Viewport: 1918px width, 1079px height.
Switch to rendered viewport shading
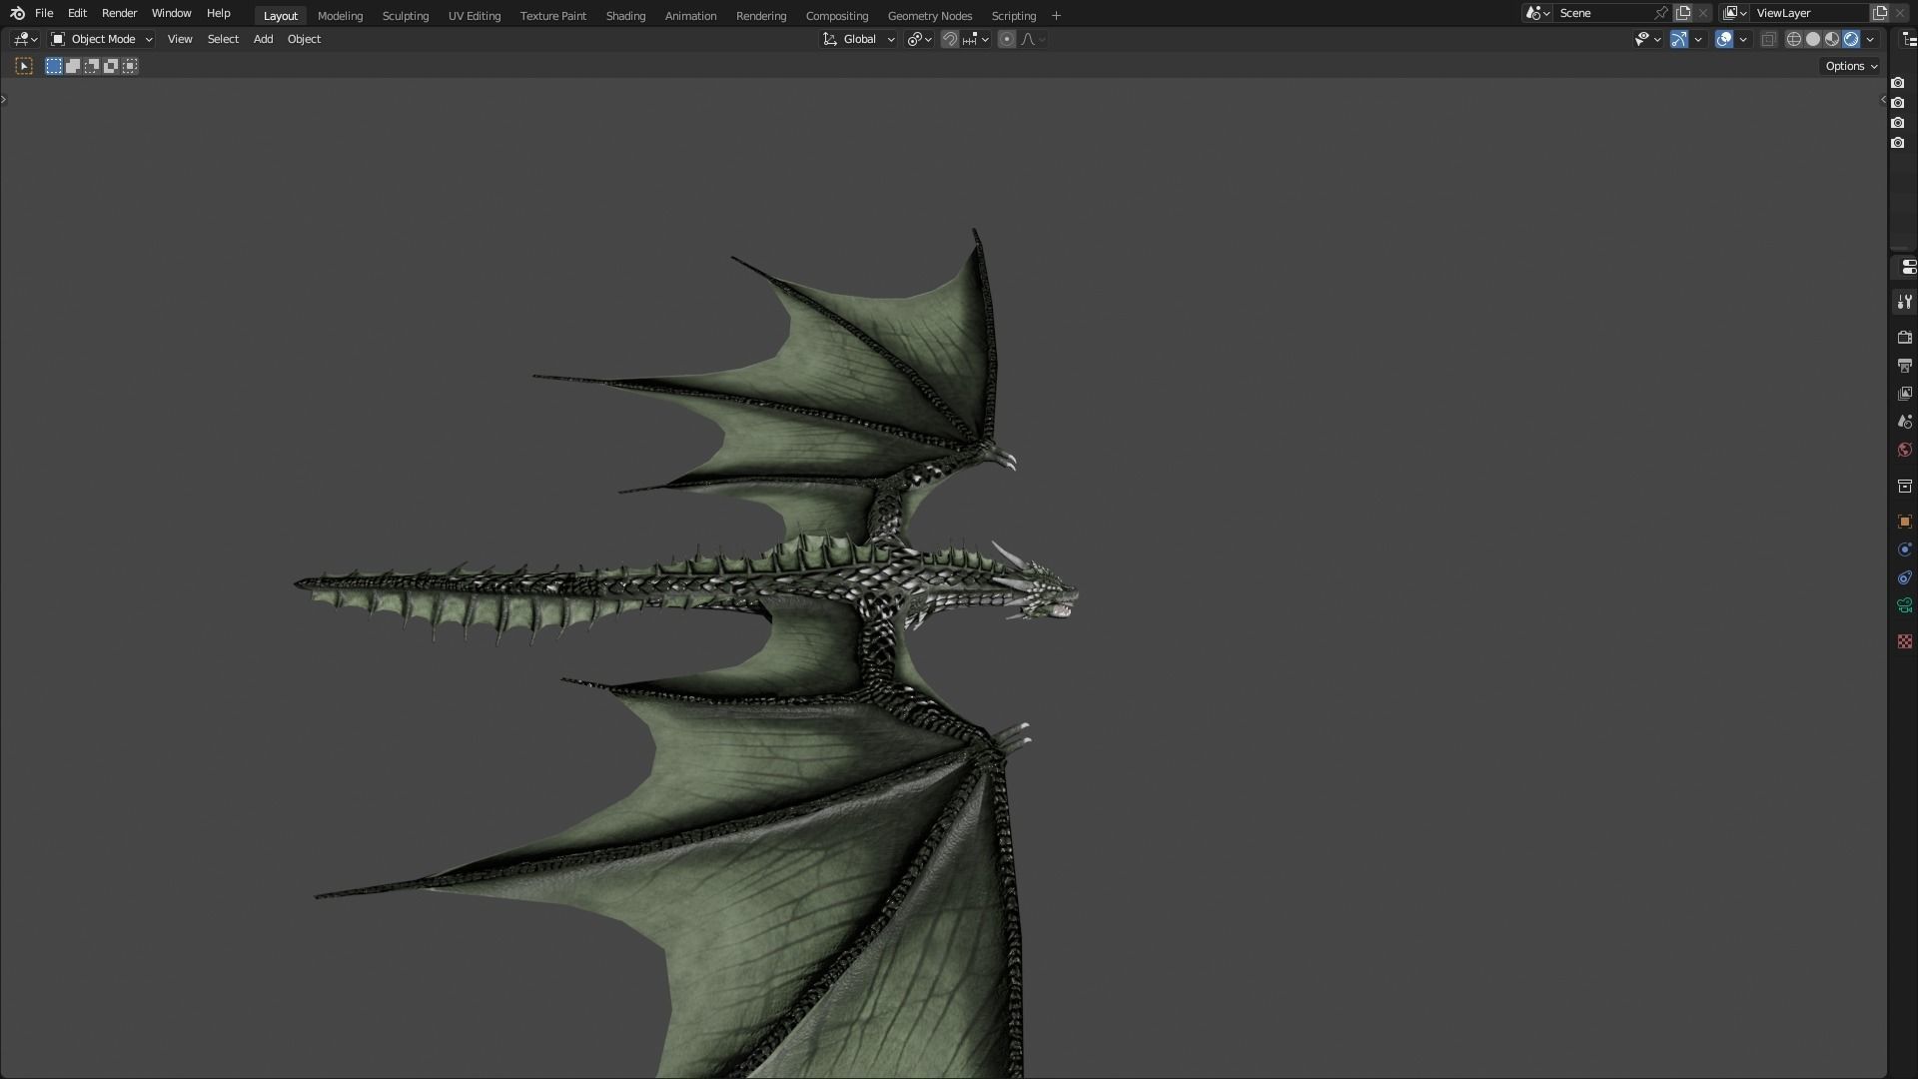[1851, 39]
